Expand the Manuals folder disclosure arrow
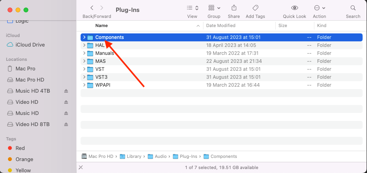 click(x=84, y=53)
